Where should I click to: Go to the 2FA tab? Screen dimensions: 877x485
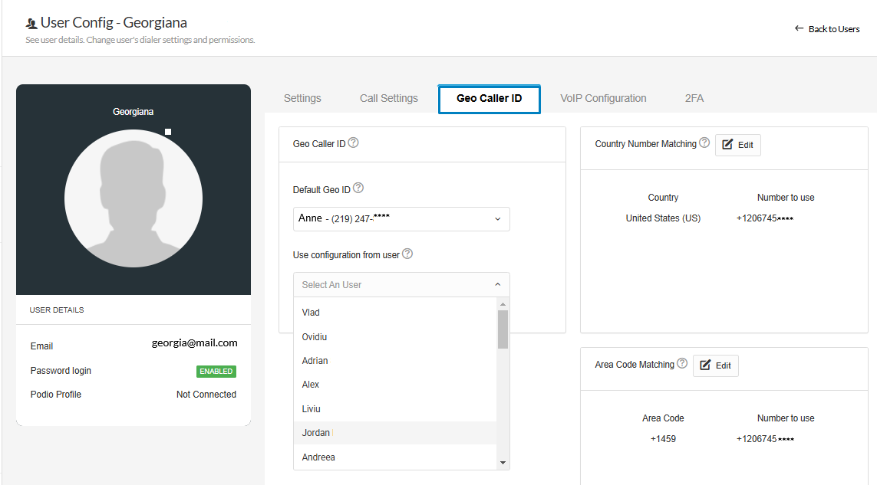[x=694, y=98]
